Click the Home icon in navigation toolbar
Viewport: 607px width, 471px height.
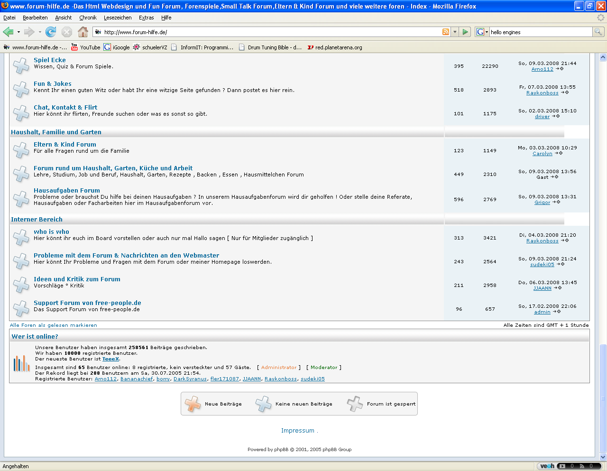pyautogui.click(x=83, y=32)
